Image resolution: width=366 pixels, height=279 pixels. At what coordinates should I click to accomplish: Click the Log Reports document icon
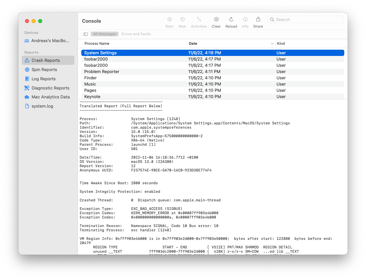27,79
